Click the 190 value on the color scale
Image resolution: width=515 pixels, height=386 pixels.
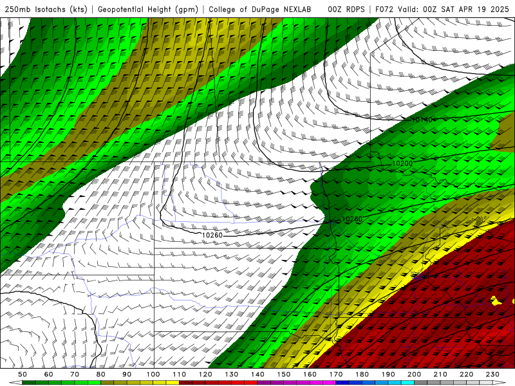pos(388,374)
